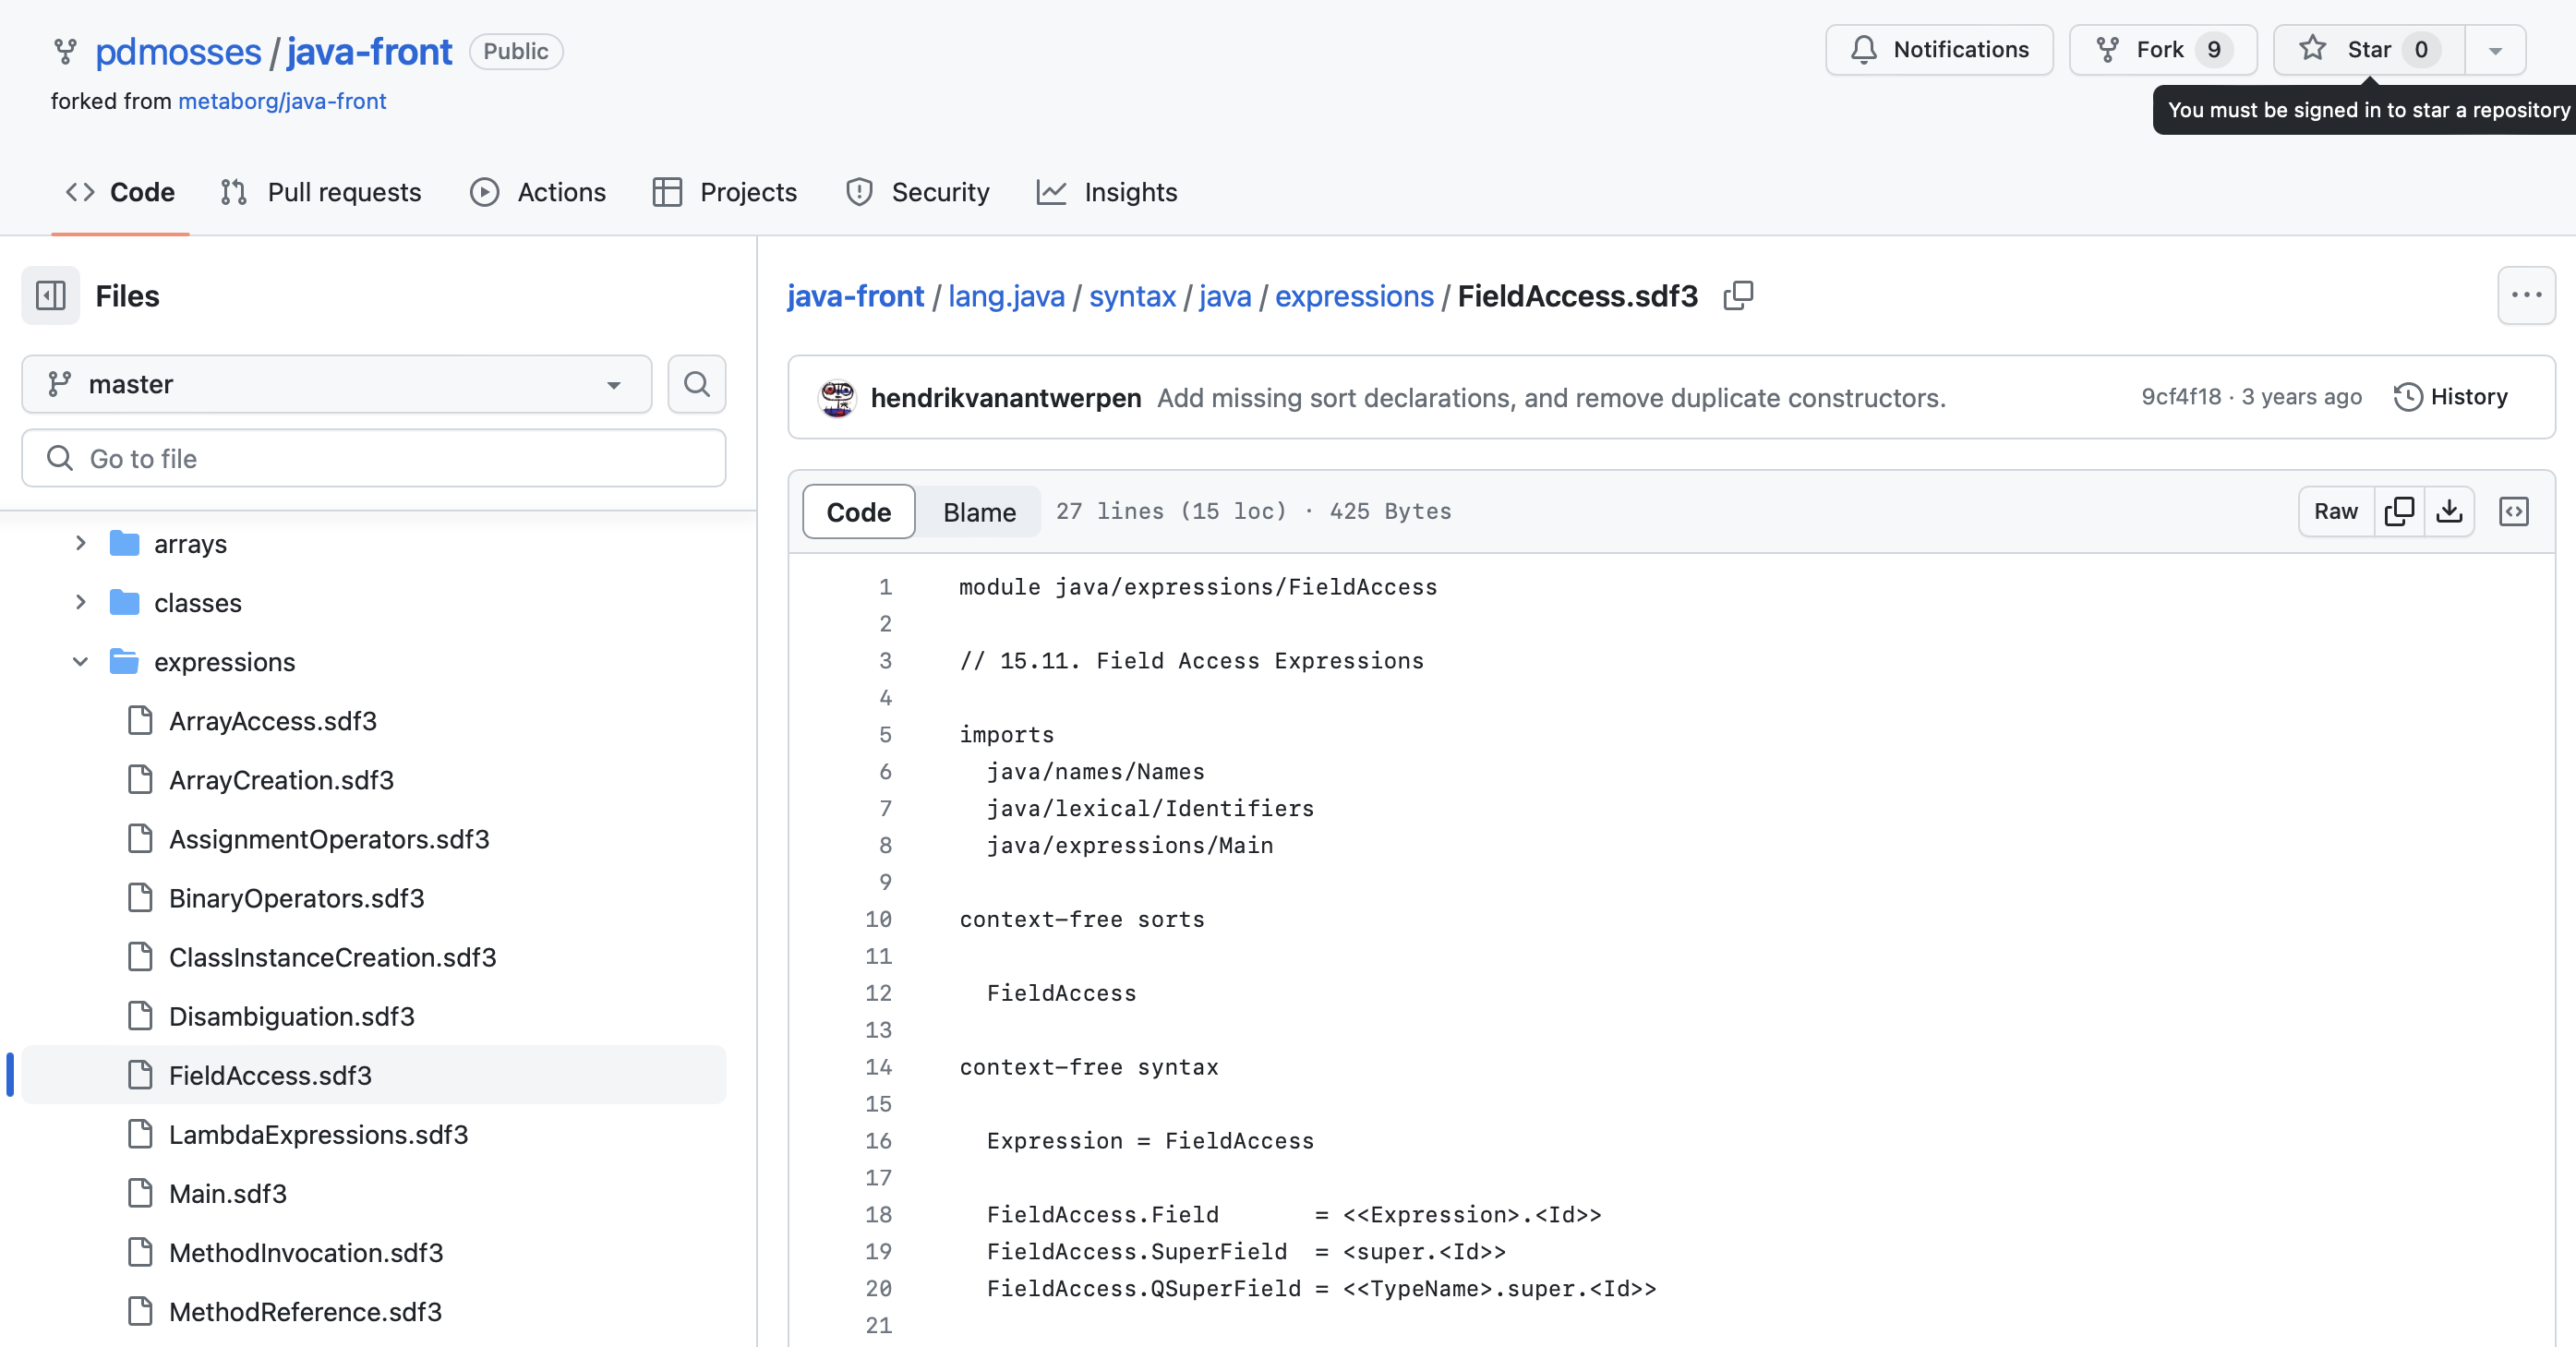Collapse the expressions folder chevron

click(x=81, y=661)
